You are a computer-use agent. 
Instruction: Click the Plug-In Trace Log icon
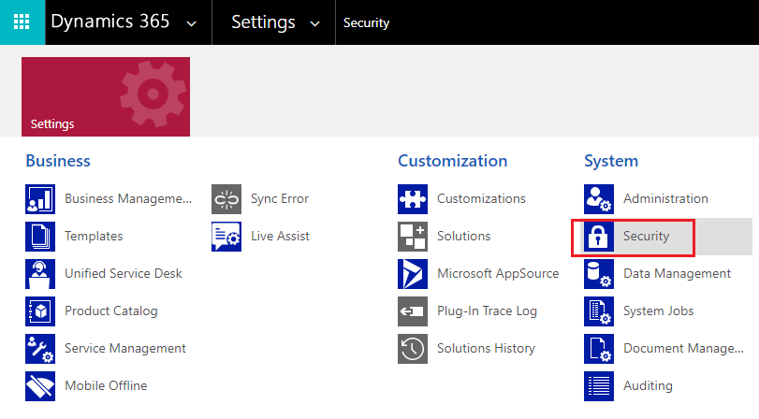413,311
